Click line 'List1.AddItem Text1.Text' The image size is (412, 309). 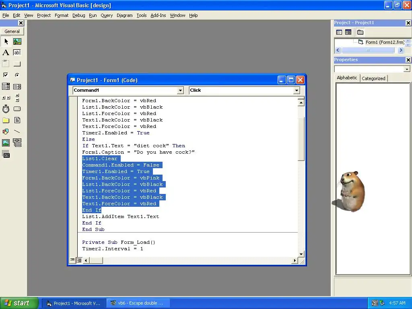pyautogui.click(x=121, y=216)
